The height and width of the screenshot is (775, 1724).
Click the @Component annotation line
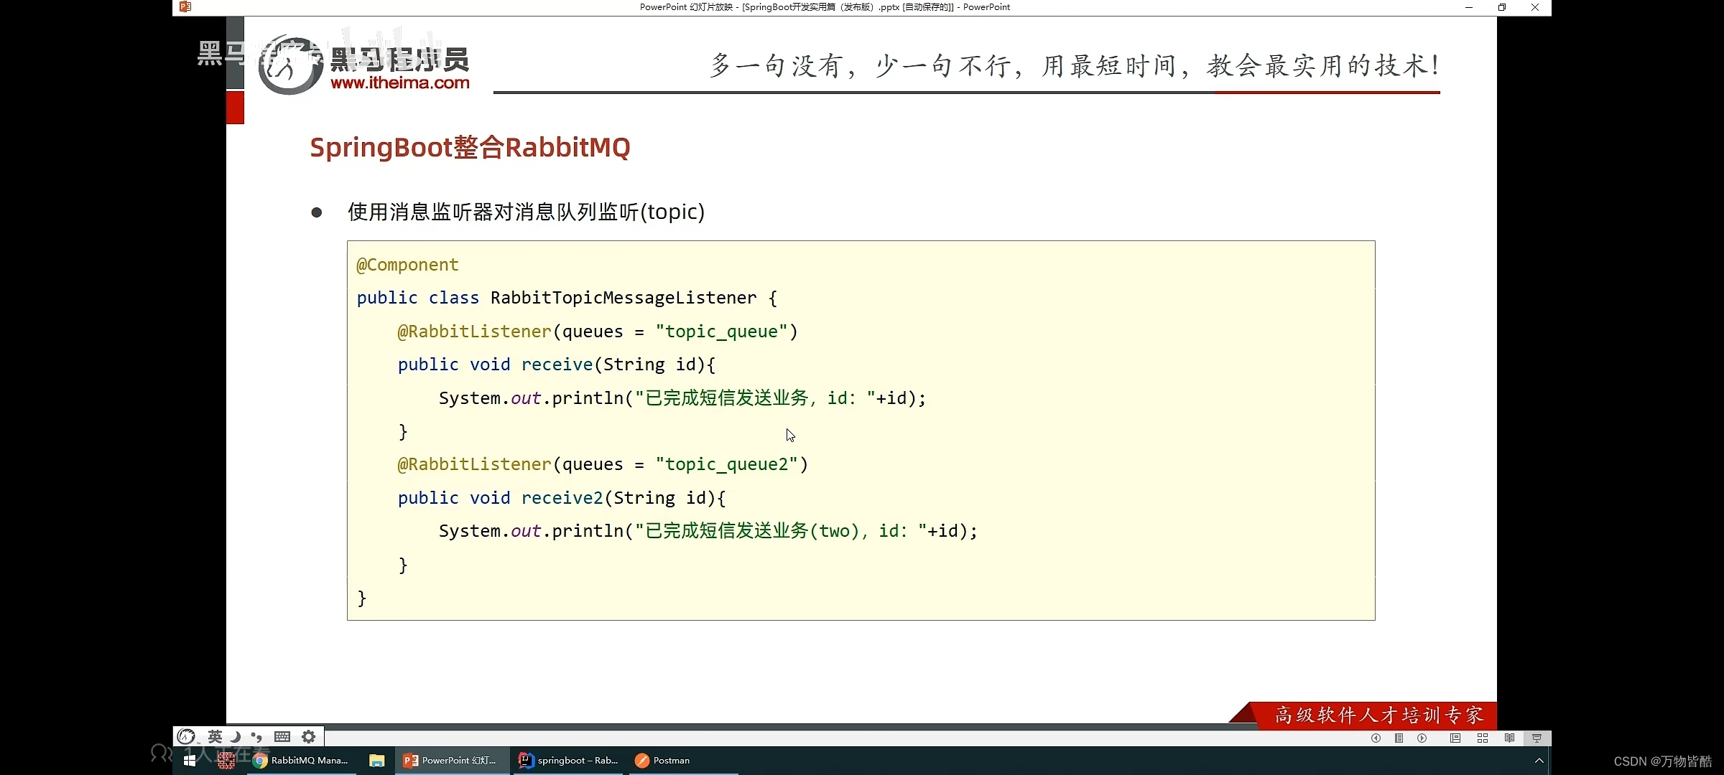pyautogui.click(x=407, y=265)
